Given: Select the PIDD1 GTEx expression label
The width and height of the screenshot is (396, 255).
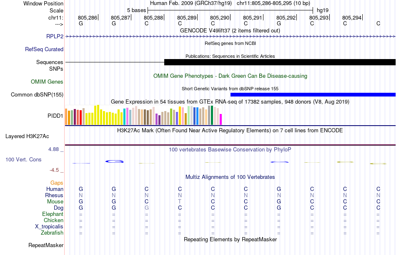Looking at the screenshot, I should [55, 116].
